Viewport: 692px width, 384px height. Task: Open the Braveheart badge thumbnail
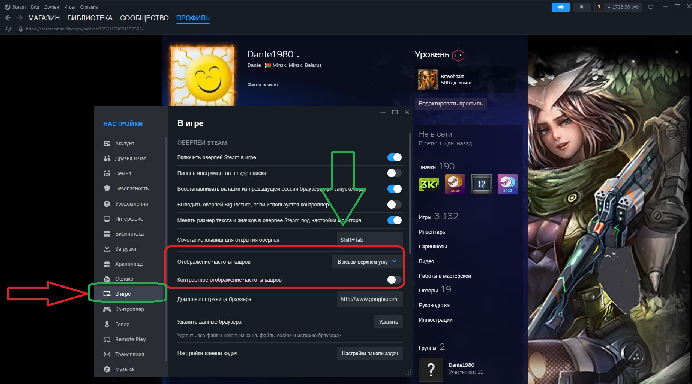[x=428, y=80]
